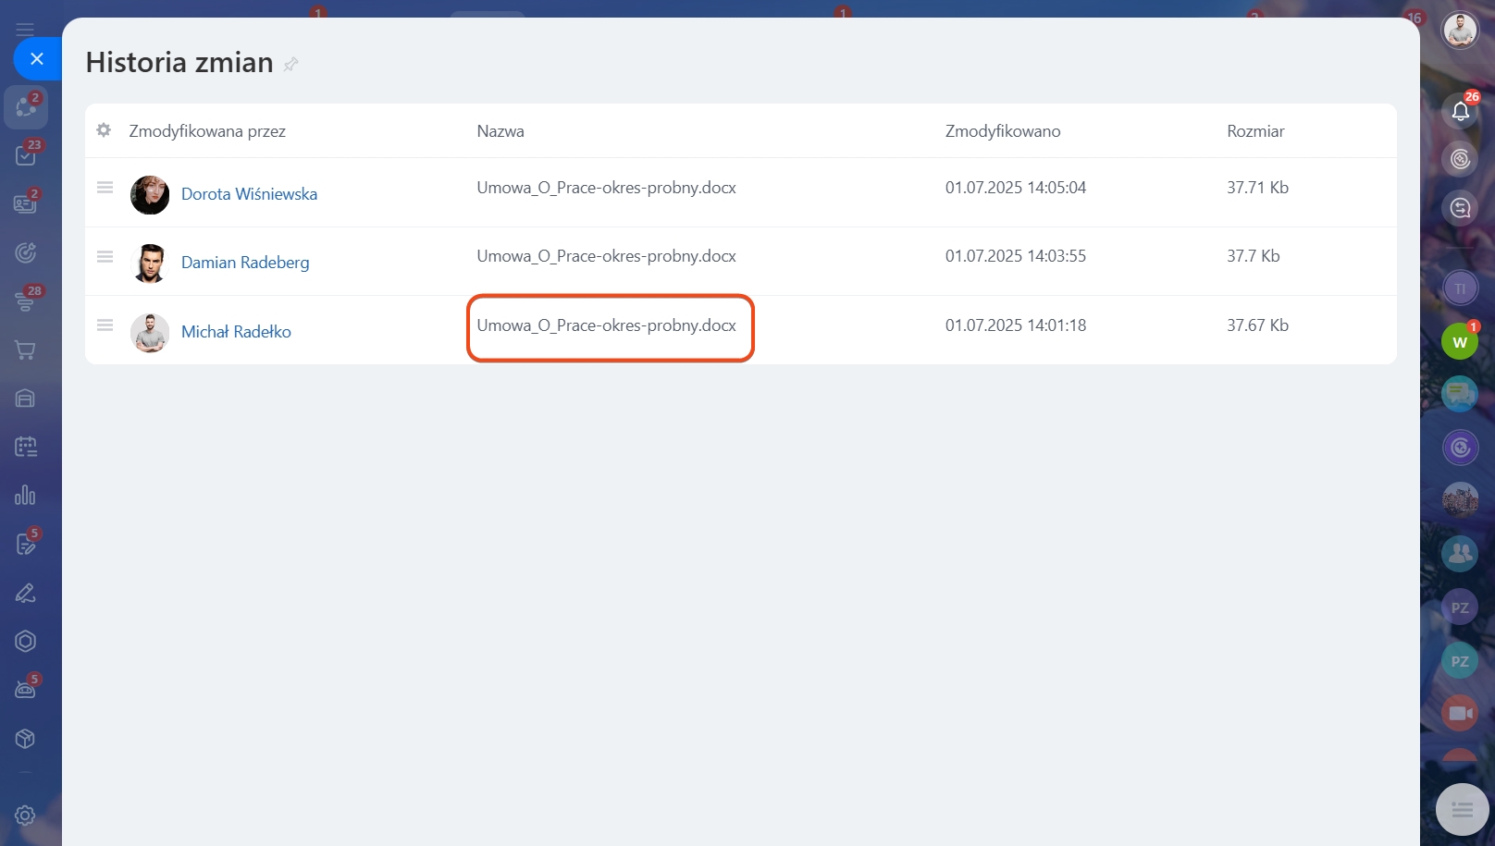
Task: Open document signing icon with badge 5
Action: click(x=26, y=544)
